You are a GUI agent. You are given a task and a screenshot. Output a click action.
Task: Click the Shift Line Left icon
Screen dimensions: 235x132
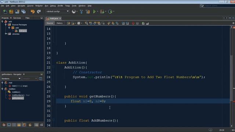[x=123, y=23]
